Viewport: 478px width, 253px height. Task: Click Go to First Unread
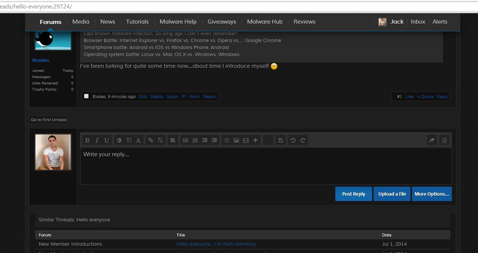pos(49,120)
